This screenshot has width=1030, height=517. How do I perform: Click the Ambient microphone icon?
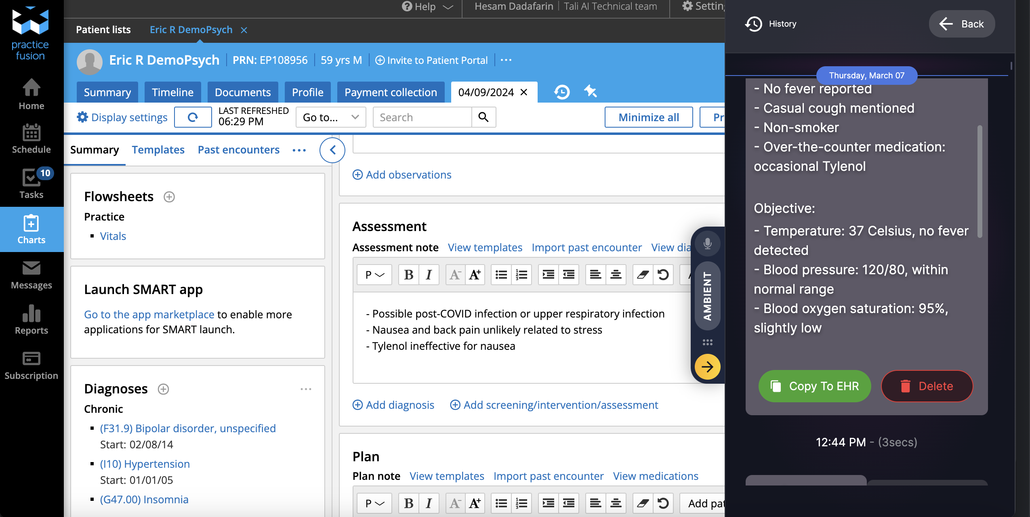[707, 244]
